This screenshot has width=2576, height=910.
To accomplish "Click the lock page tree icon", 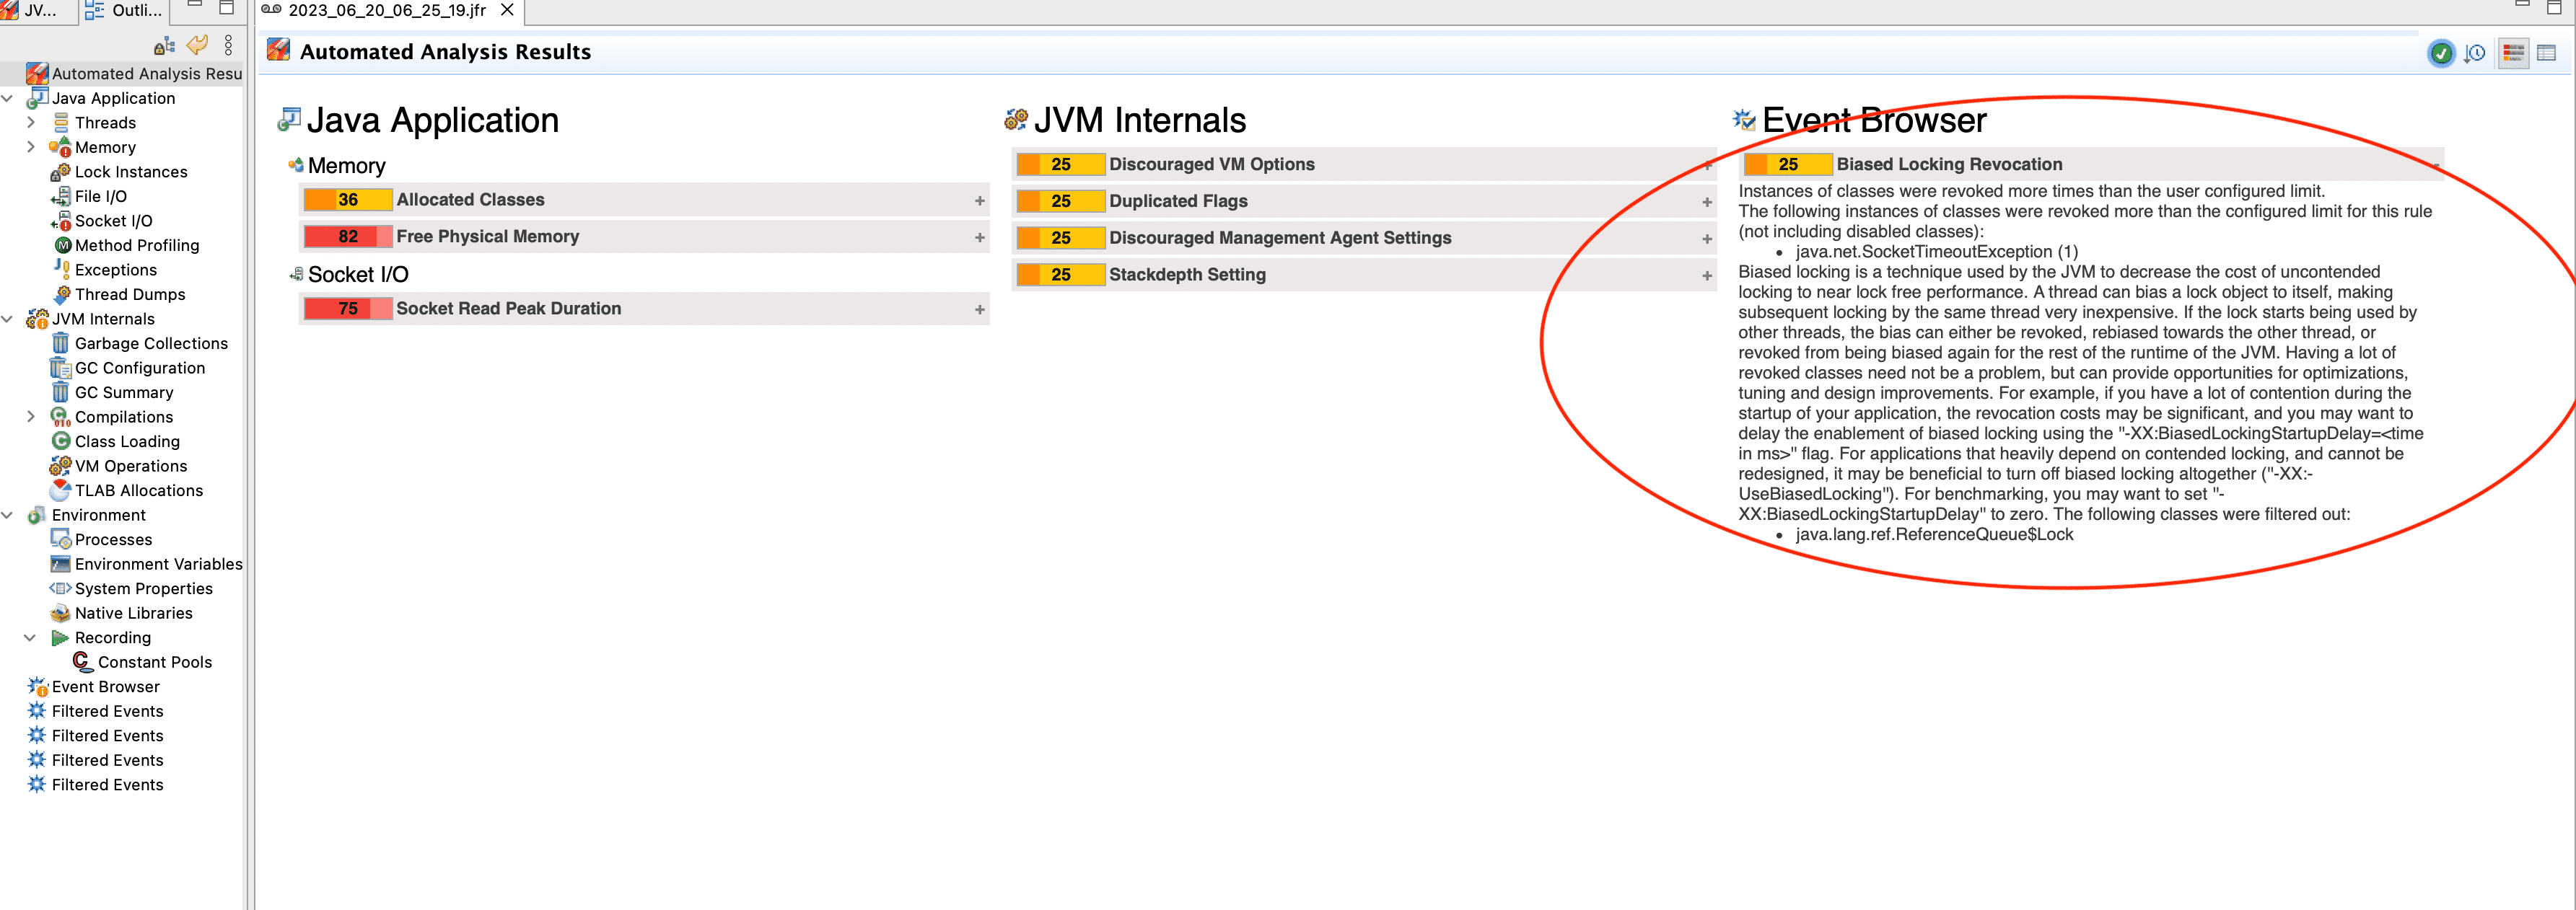I will tap(164, 45).
